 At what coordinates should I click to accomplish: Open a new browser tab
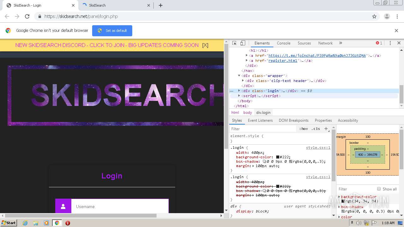tap(160, 5)
